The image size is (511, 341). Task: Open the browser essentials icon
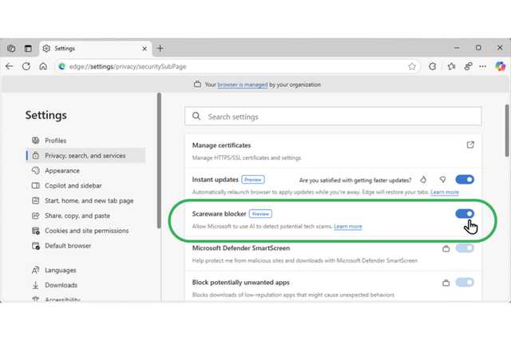[x=469, y=66]
